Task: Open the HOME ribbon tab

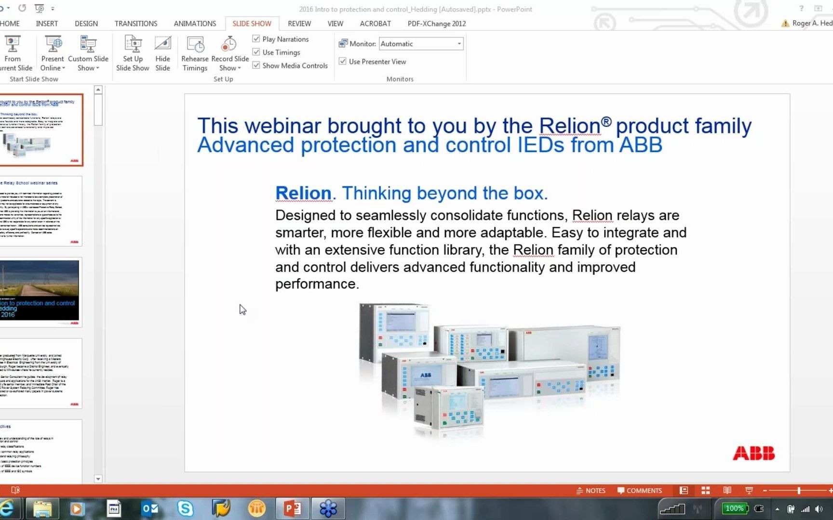Action: click(10, 23)
